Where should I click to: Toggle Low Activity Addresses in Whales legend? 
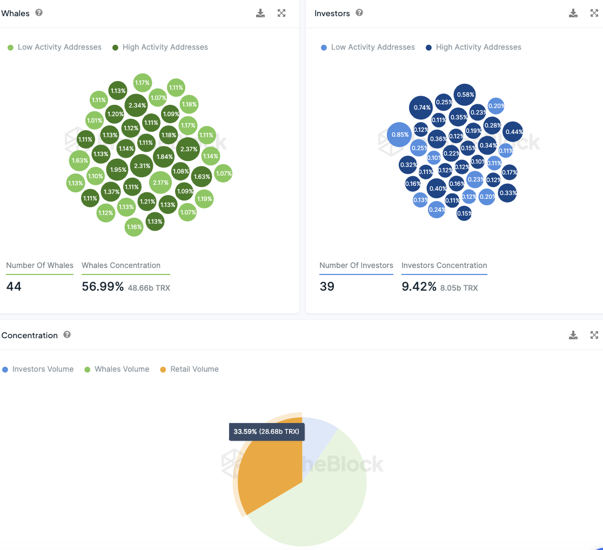point(55,47)
